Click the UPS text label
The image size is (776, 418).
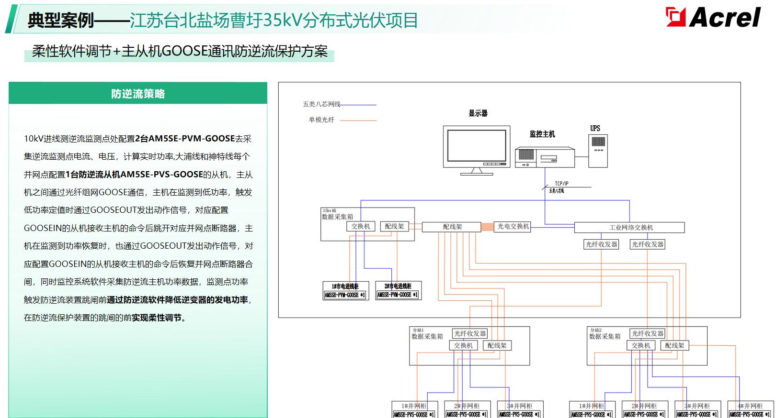pyautogui.click(x=595, y=128)
